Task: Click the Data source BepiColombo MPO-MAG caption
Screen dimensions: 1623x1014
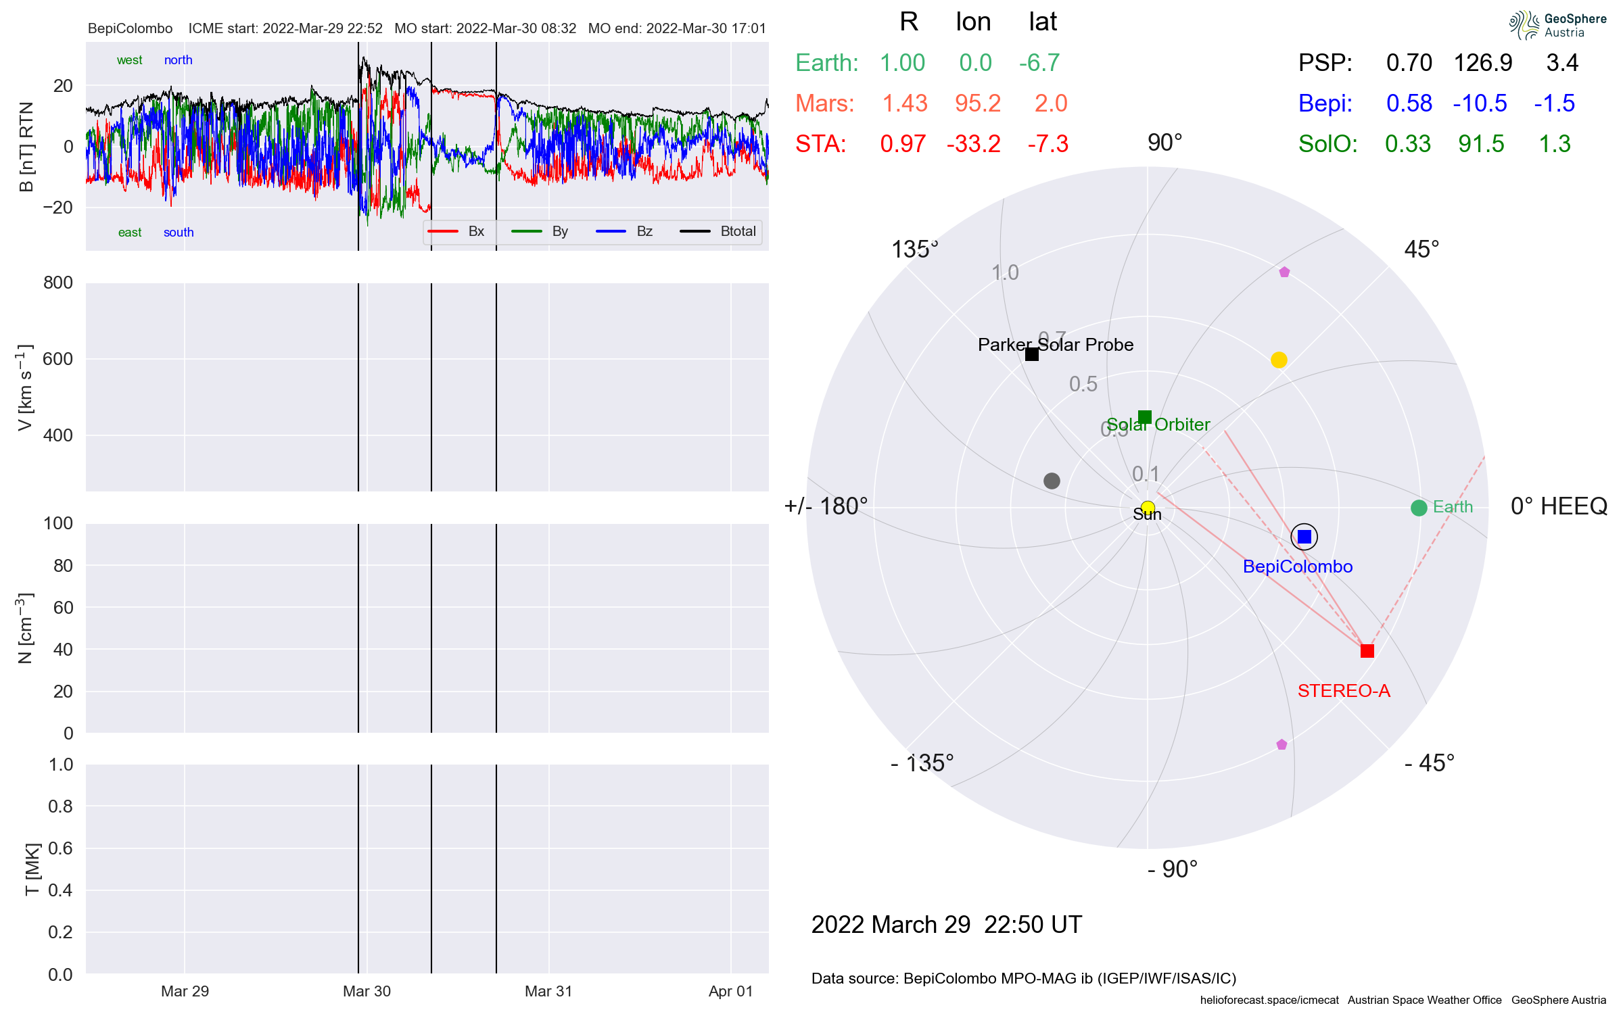Action: click(1024, 979)
